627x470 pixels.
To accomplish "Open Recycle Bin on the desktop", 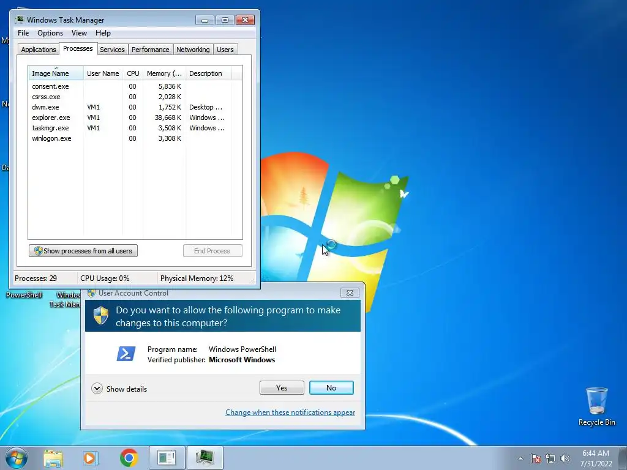I will 596,406.
